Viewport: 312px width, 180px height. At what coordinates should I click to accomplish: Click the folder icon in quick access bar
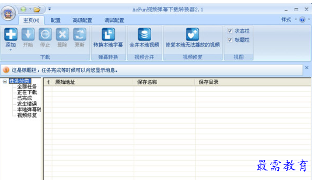(x=37, y=9)
